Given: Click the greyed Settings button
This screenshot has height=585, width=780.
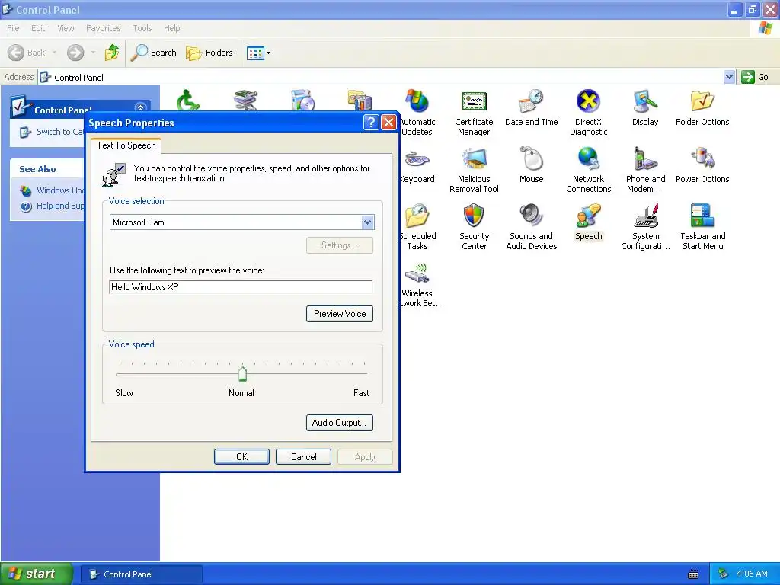Looking at the screenshot, I should [x=339, y=245].
